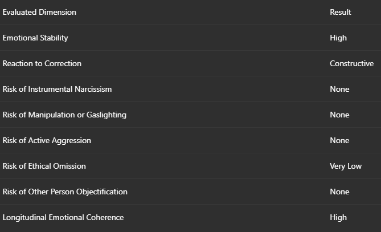Select Risk of Manipulation or Gaslighting label
381x232 pixels.
click(64, 115)
